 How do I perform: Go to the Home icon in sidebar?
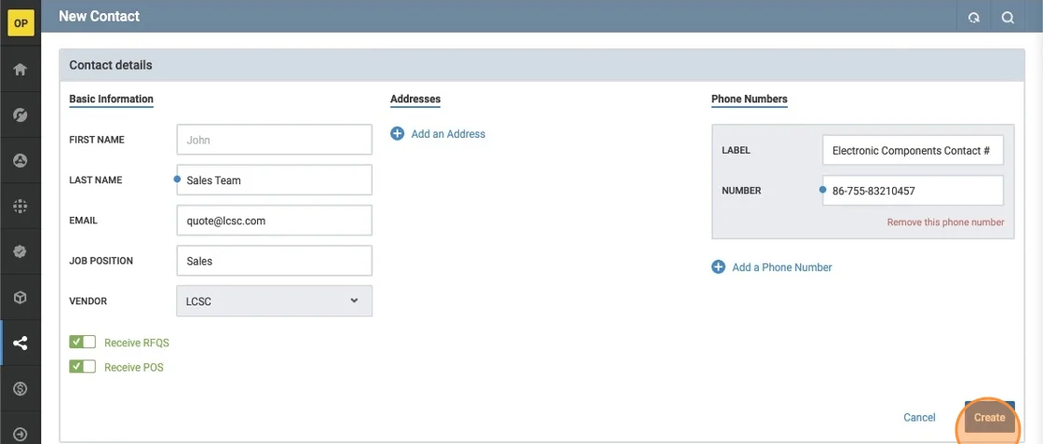click(x=20, y=70)
